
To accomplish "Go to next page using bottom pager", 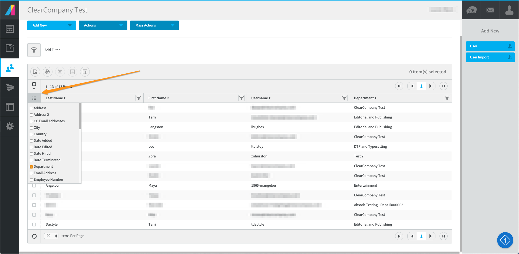I will 431,236.
